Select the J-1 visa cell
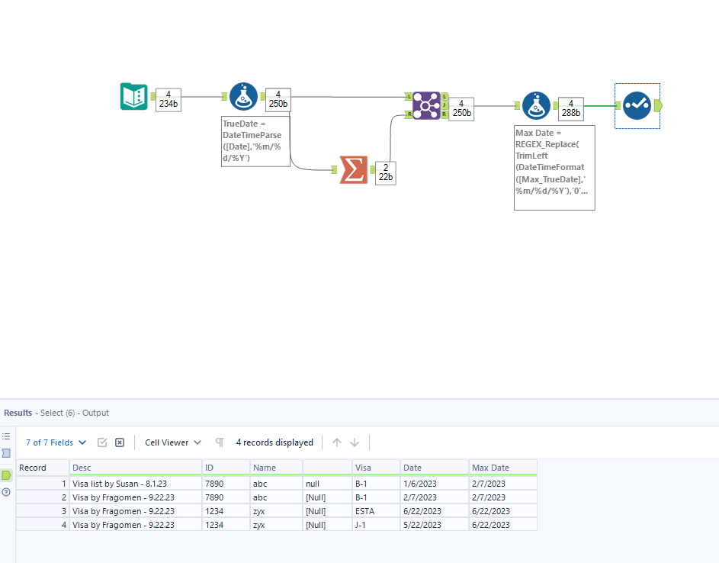The width and height of the screenshot is (719, 563). pos(376,525)
